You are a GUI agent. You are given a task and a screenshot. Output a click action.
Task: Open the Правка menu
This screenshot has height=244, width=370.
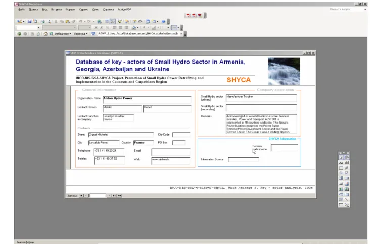point(33,9)
